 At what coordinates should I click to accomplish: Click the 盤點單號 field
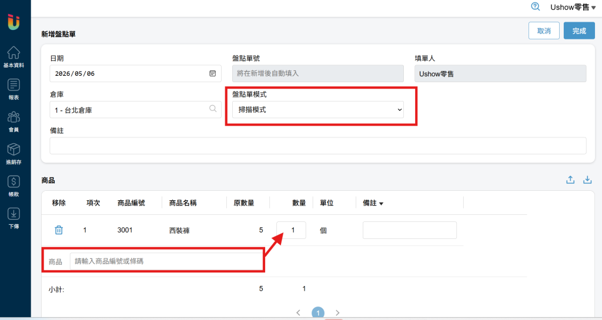tap(318, 73)
